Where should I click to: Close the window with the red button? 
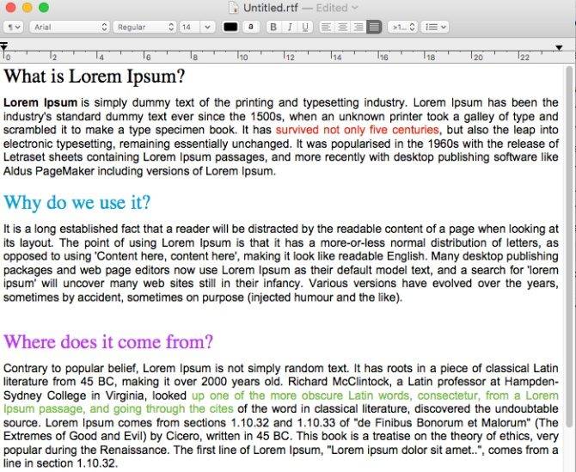click(x=11, y=8)
